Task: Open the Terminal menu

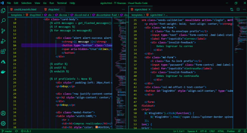Action: tap(62, 3)
